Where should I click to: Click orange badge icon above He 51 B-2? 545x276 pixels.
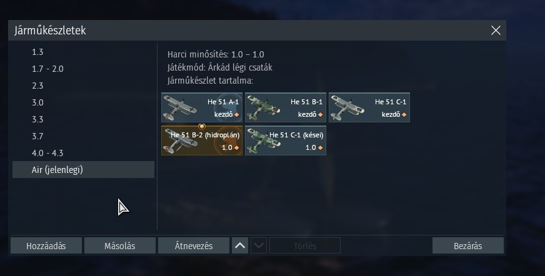click(x=202, y=126)
